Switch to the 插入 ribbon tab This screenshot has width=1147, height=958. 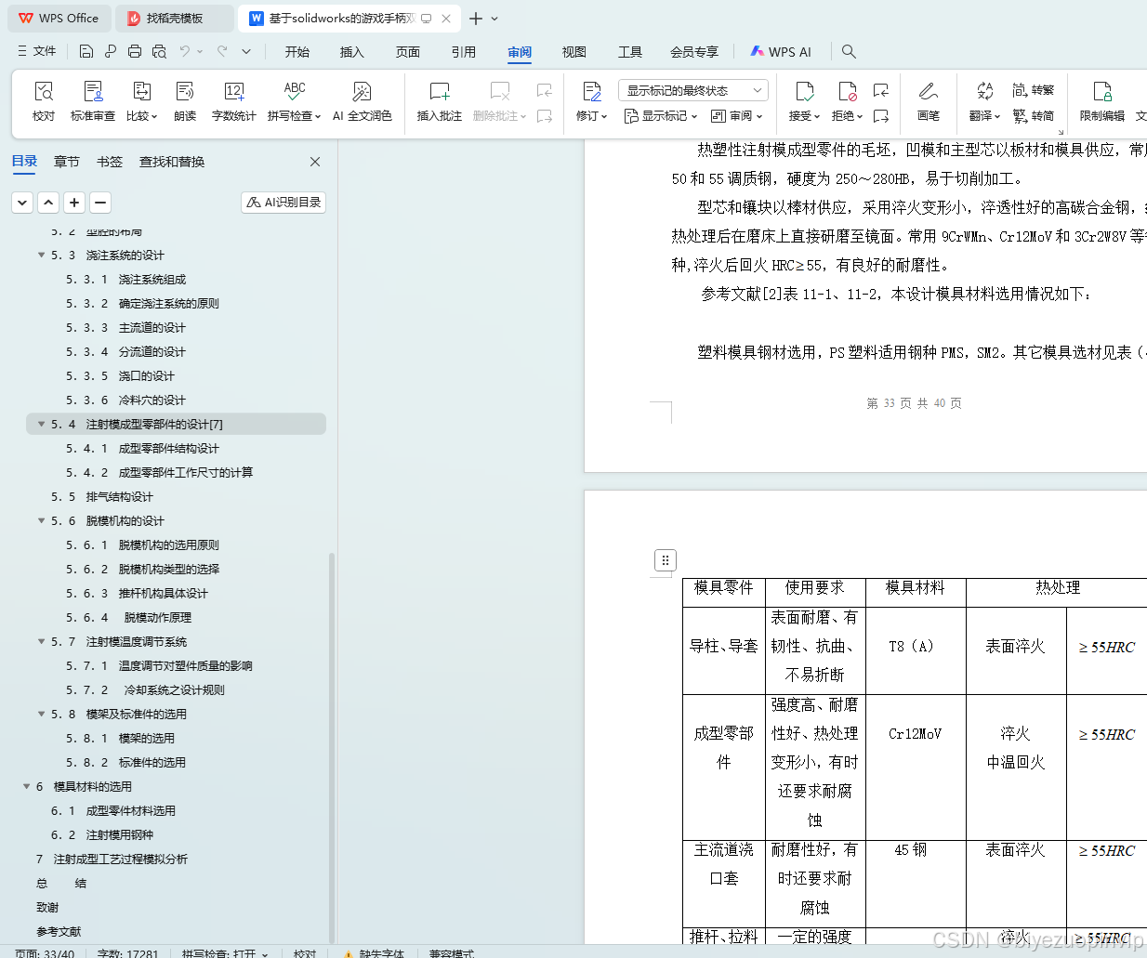[352, 52]
